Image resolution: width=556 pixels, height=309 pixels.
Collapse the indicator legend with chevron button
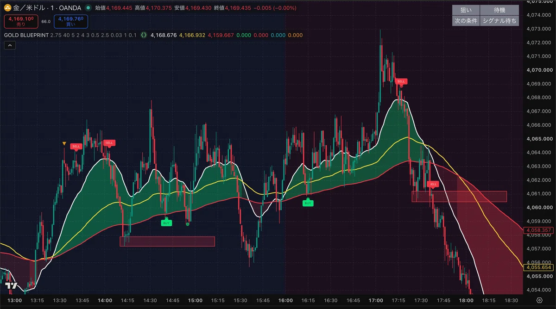(x=10, y=45)
